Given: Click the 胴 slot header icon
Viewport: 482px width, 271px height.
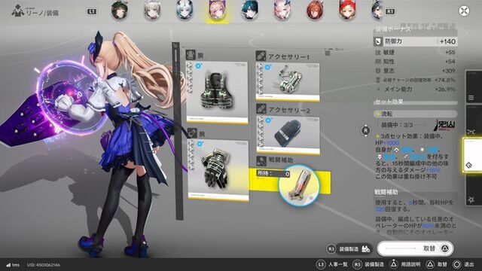Looking at the screenshot, I should coord(191,55).
